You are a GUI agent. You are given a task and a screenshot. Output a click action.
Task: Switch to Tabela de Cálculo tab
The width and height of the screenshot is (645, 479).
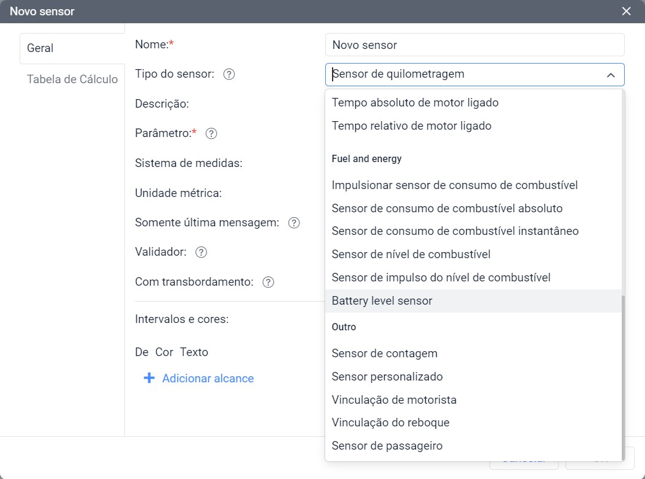[72, 80]
